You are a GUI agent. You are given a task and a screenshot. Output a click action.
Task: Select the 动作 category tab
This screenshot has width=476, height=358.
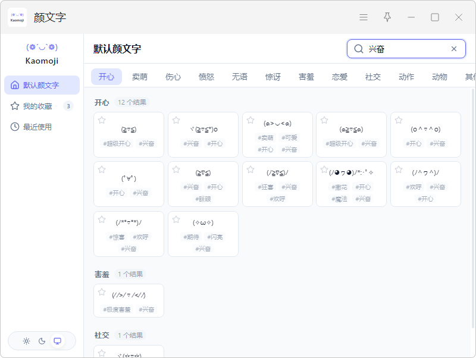tap(406, 77)
